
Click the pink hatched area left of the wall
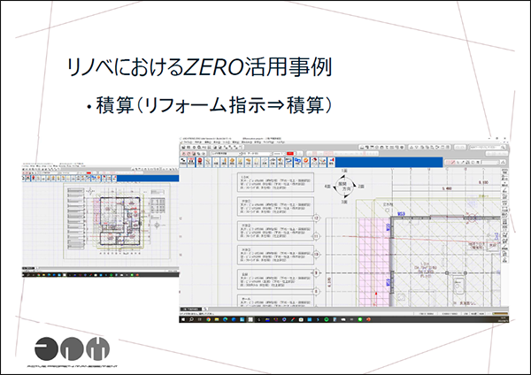coord(373,261)
